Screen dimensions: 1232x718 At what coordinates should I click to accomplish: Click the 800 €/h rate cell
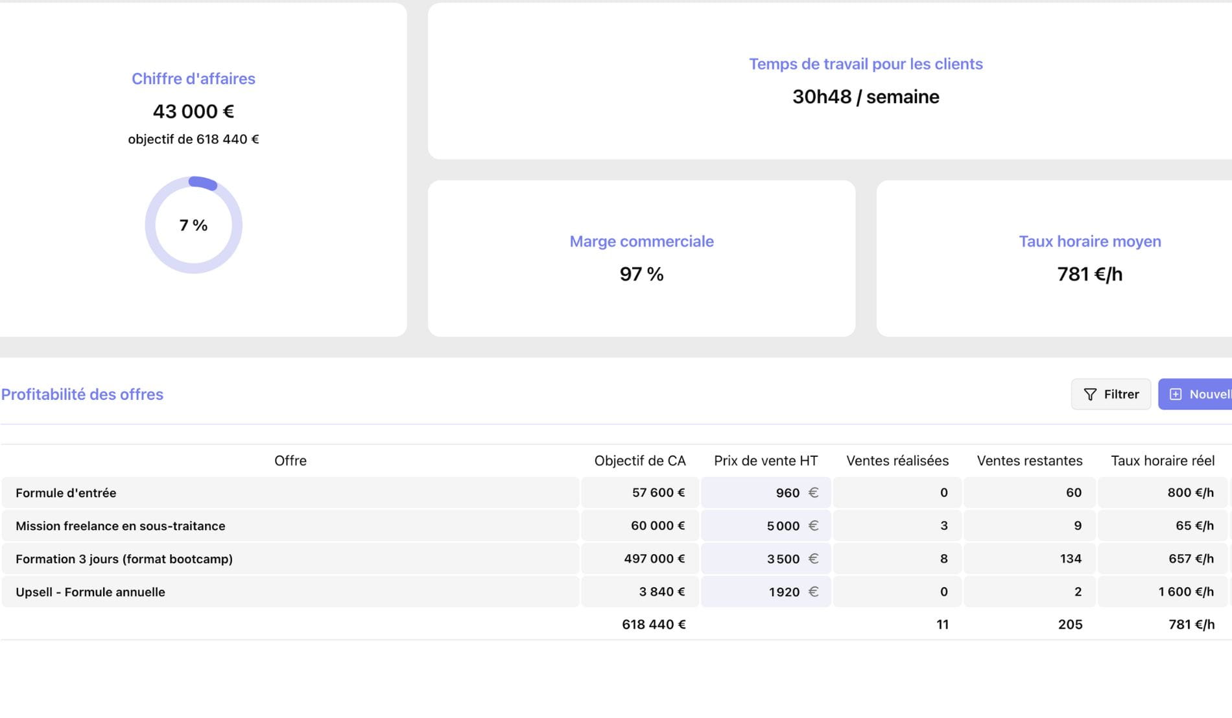(1163, 492)
